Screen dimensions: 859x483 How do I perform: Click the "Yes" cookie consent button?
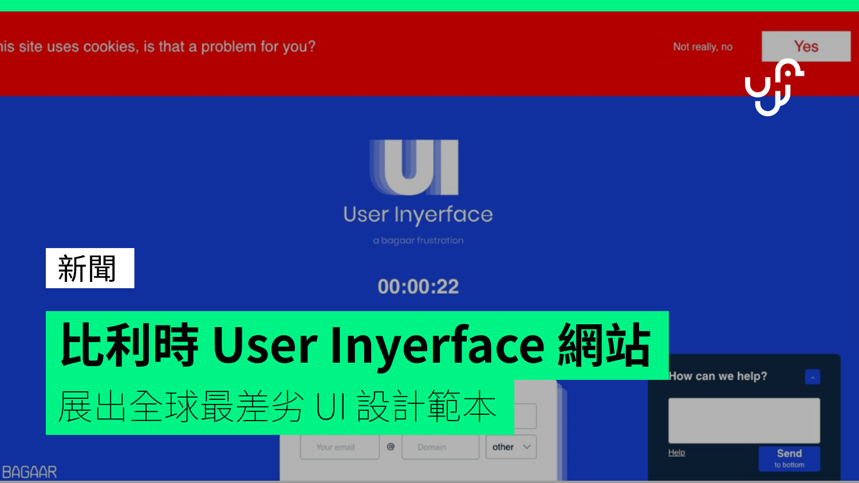[805, 46]
